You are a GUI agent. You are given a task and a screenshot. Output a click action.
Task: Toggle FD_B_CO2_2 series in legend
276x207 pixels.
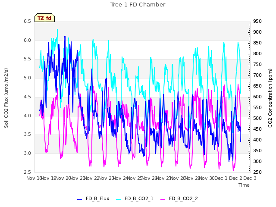(179, 198)
